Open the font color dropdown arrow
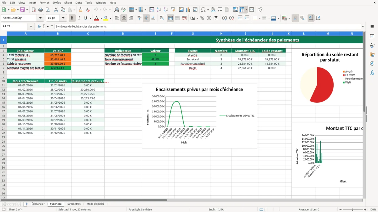This screenshot has height=212, width=378. pos(101,18)
